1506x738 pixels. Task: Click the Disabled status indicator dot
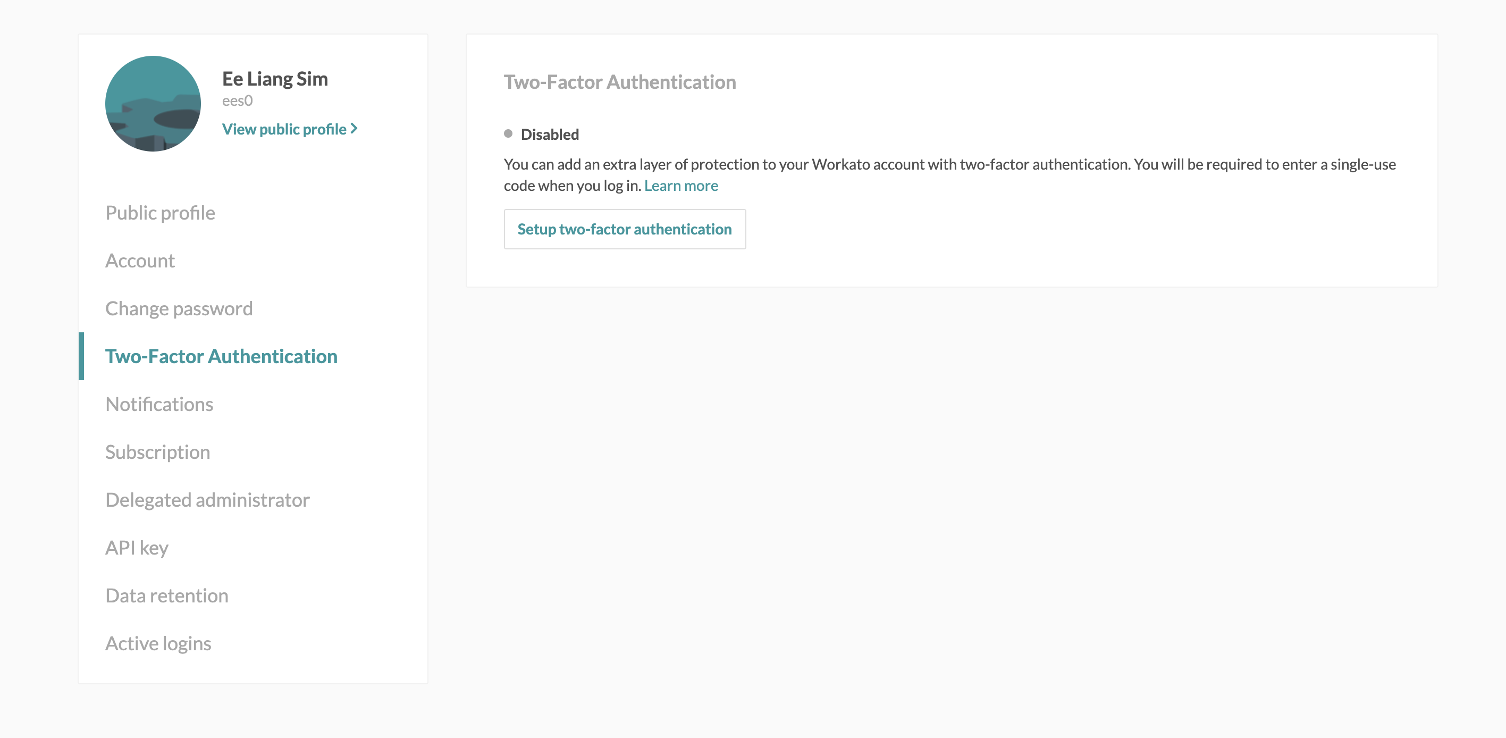[x=508, y=133]
